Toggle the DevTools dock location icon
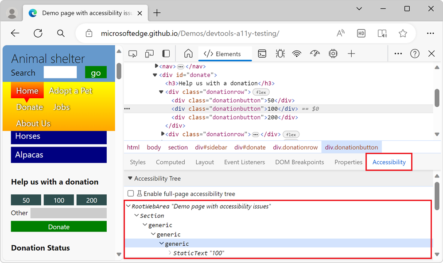Image resolution: width=443 pixels, height=263 pixels. [x=165, y=53]
